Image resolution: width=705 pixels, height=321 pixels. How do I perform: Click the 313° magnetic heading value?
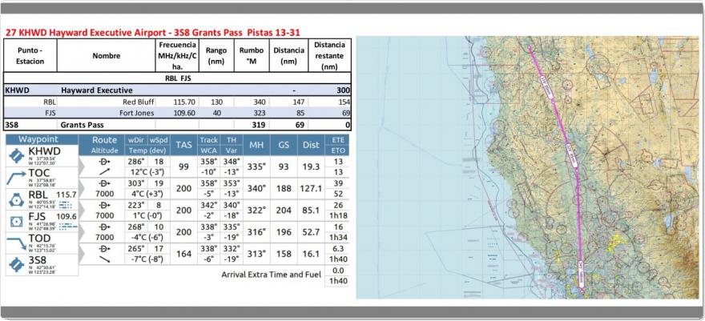(256, 254)
